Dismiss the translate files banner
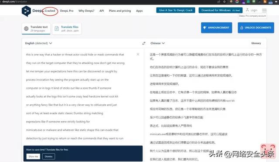Image resolution: width=279 pixels, height=162 pixels. [x=48, y=156]
